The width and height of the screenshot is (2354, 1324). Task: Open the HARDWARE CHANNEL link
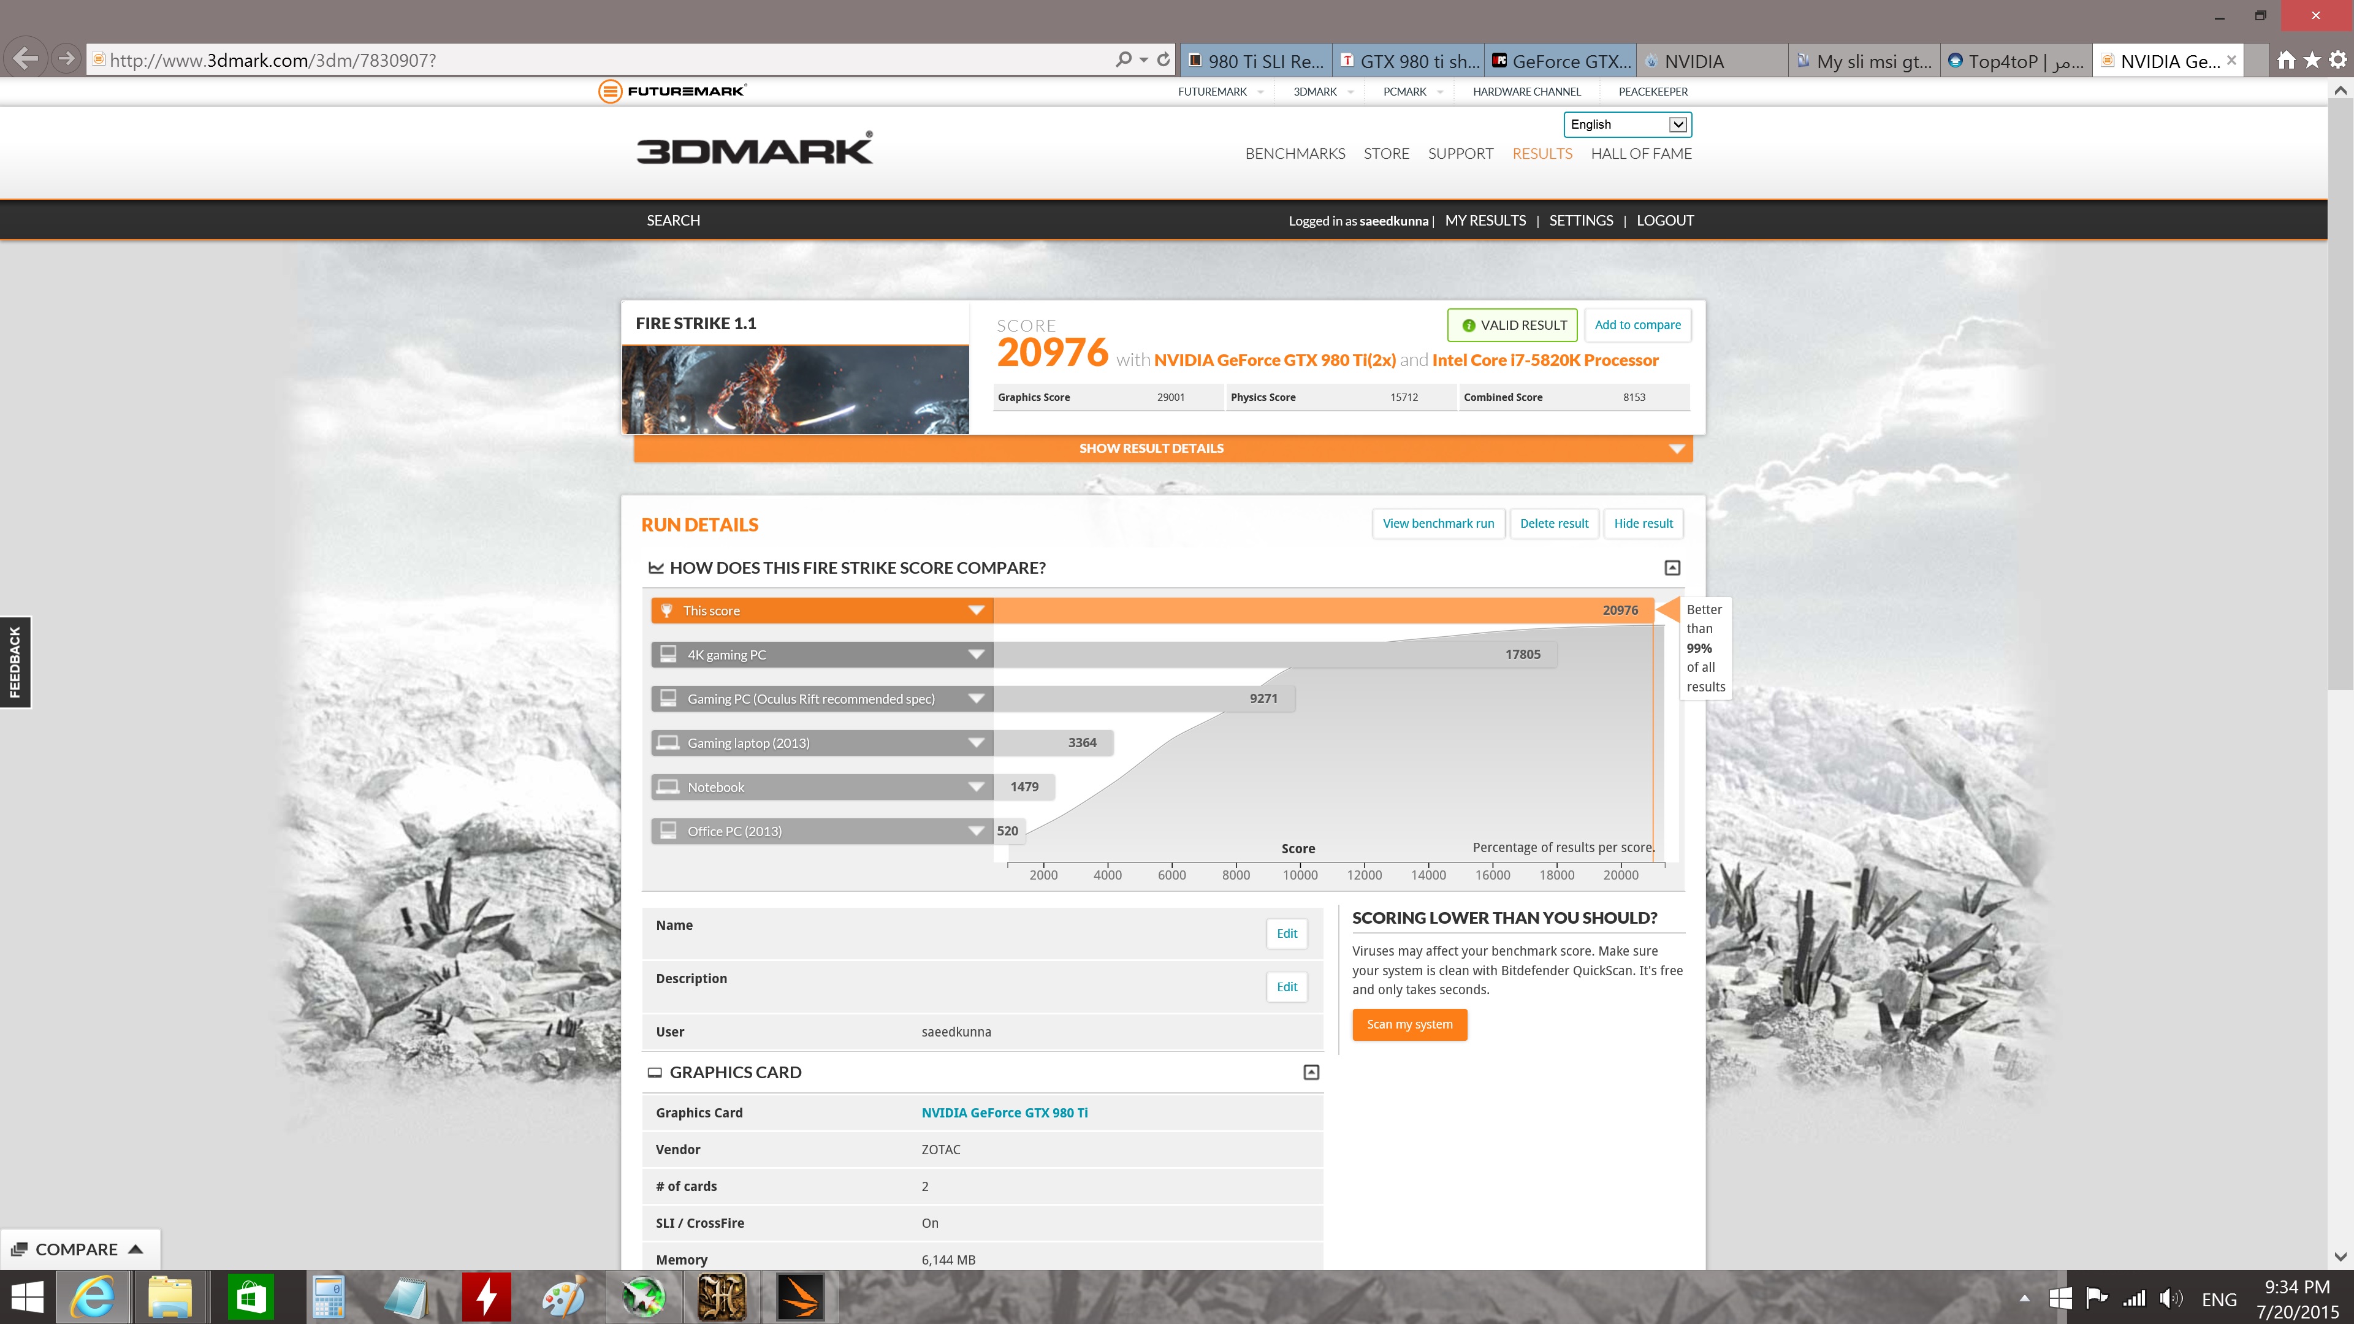tap(1526, 91)
